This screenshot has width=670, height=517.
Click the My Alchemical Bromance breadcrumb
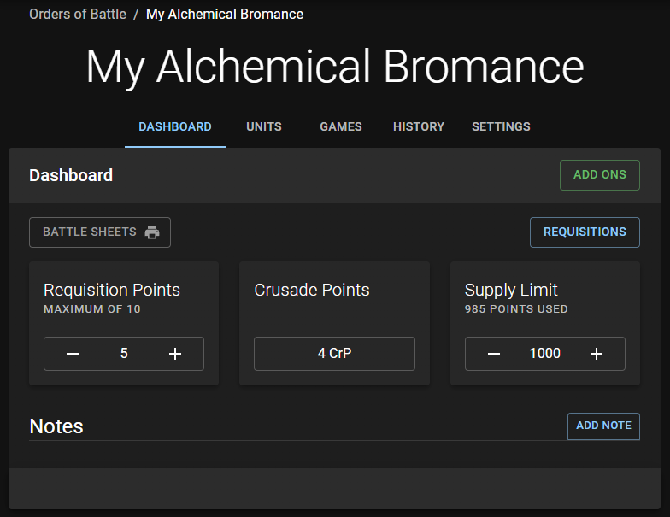point(225,15)
